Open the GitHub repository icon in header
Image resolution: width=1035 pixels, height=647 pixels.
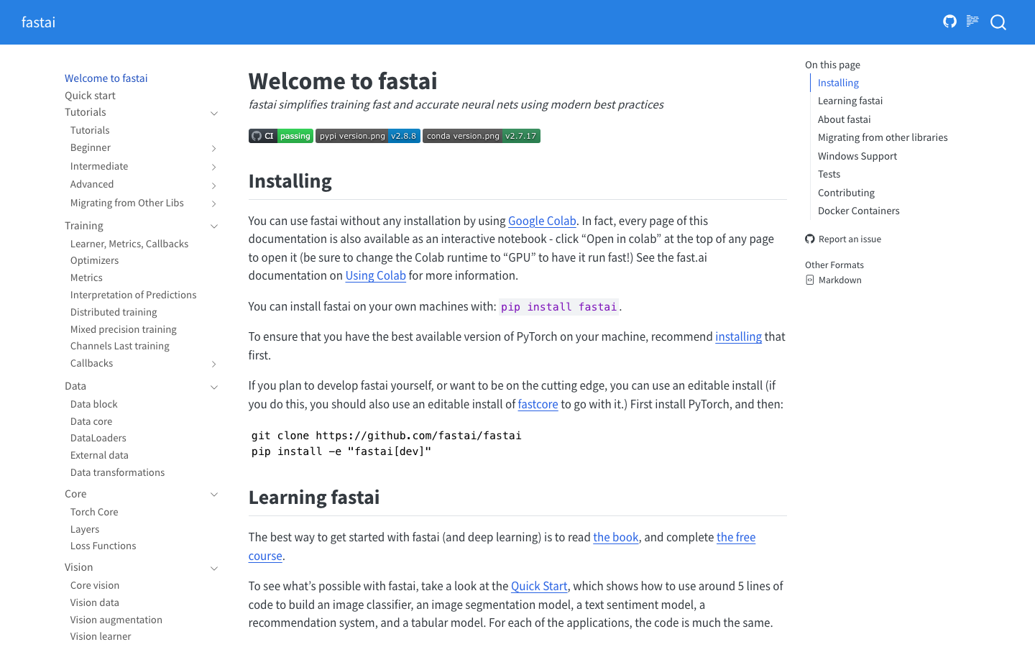click(950, 22)
